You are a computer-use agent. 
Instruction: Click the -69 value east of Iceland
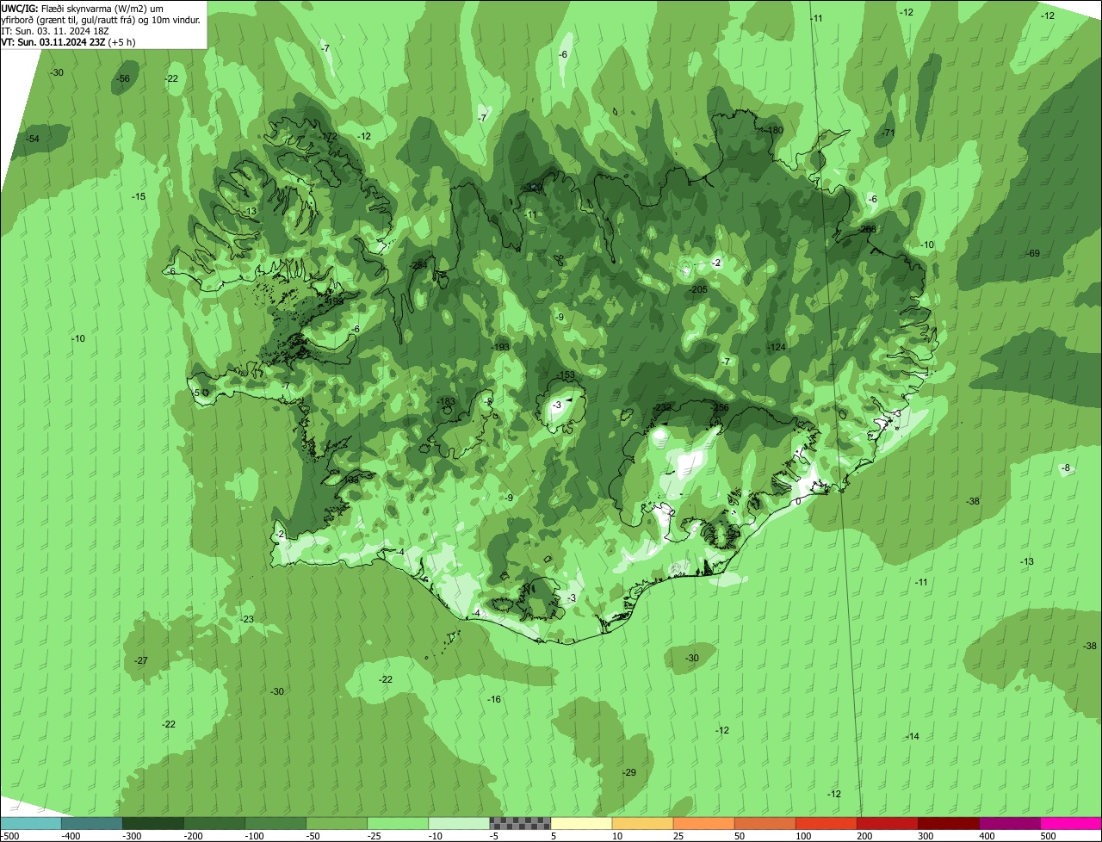[x=1034, y=253]
